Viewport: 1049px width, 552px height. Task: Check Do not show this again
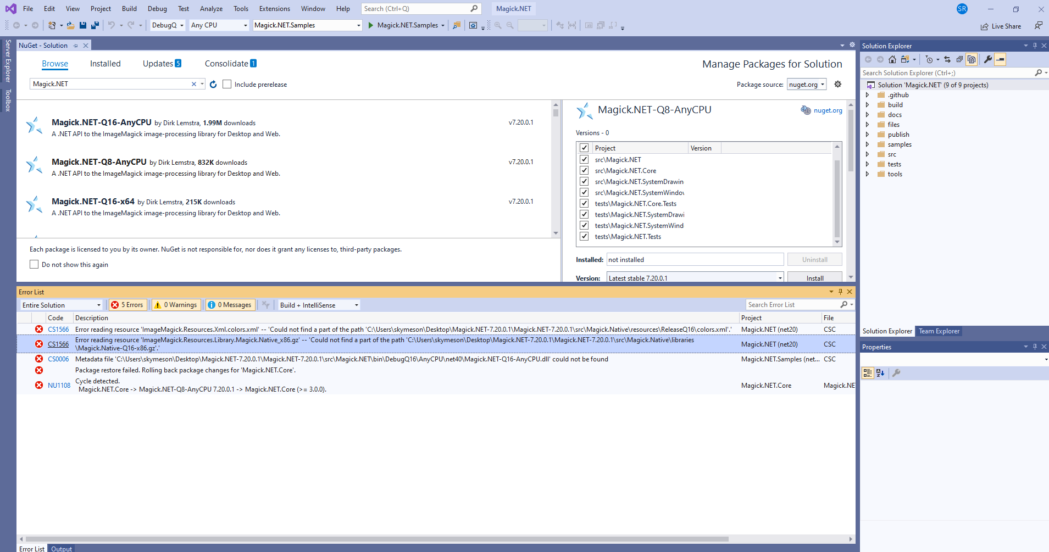coord(34,264)
